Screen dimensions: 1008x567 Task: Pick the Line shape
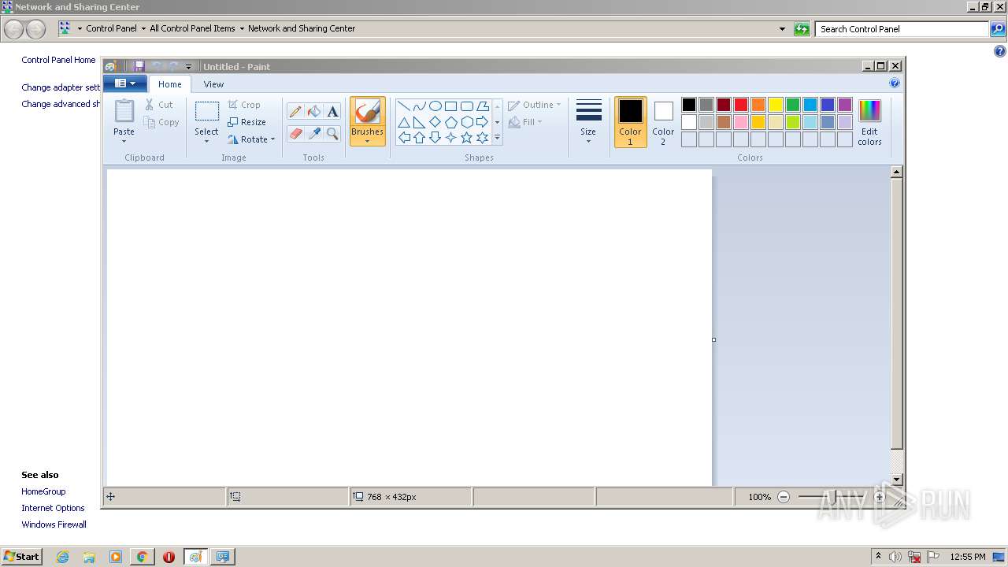click(403, 106)
